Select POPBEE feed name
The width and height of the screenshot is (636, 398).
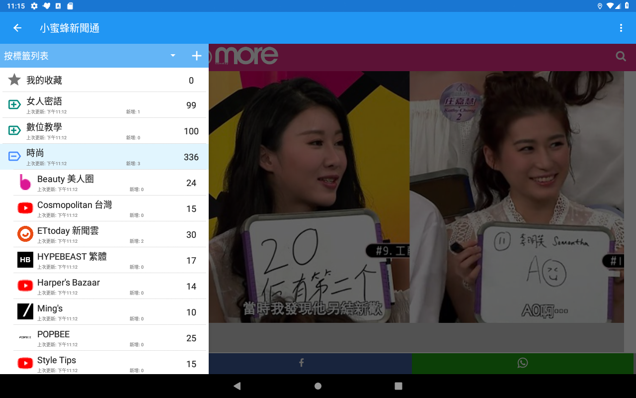coord(54,334)
